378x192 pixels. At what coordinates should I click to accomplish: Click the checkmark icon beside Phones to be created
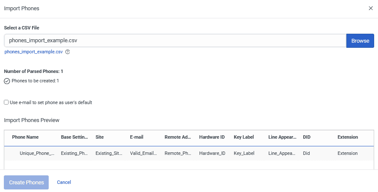click(7, 81)
